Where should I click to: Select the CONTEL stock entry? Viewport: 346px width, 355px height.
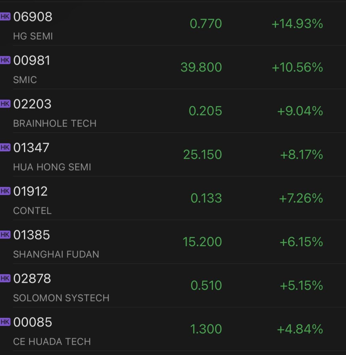point(173,198)
